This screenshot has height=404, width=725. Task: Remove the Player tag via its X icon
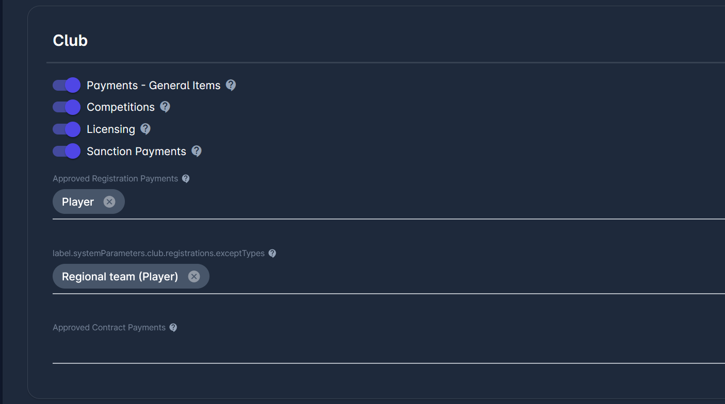(109, 201)
